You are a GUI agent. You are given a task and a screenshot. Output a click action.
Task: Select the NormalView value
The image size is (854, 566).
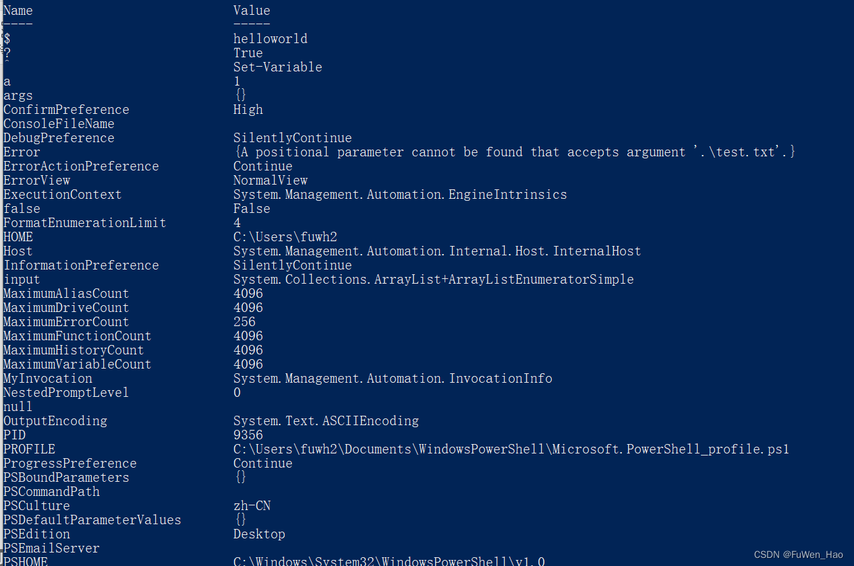(271, 181)
